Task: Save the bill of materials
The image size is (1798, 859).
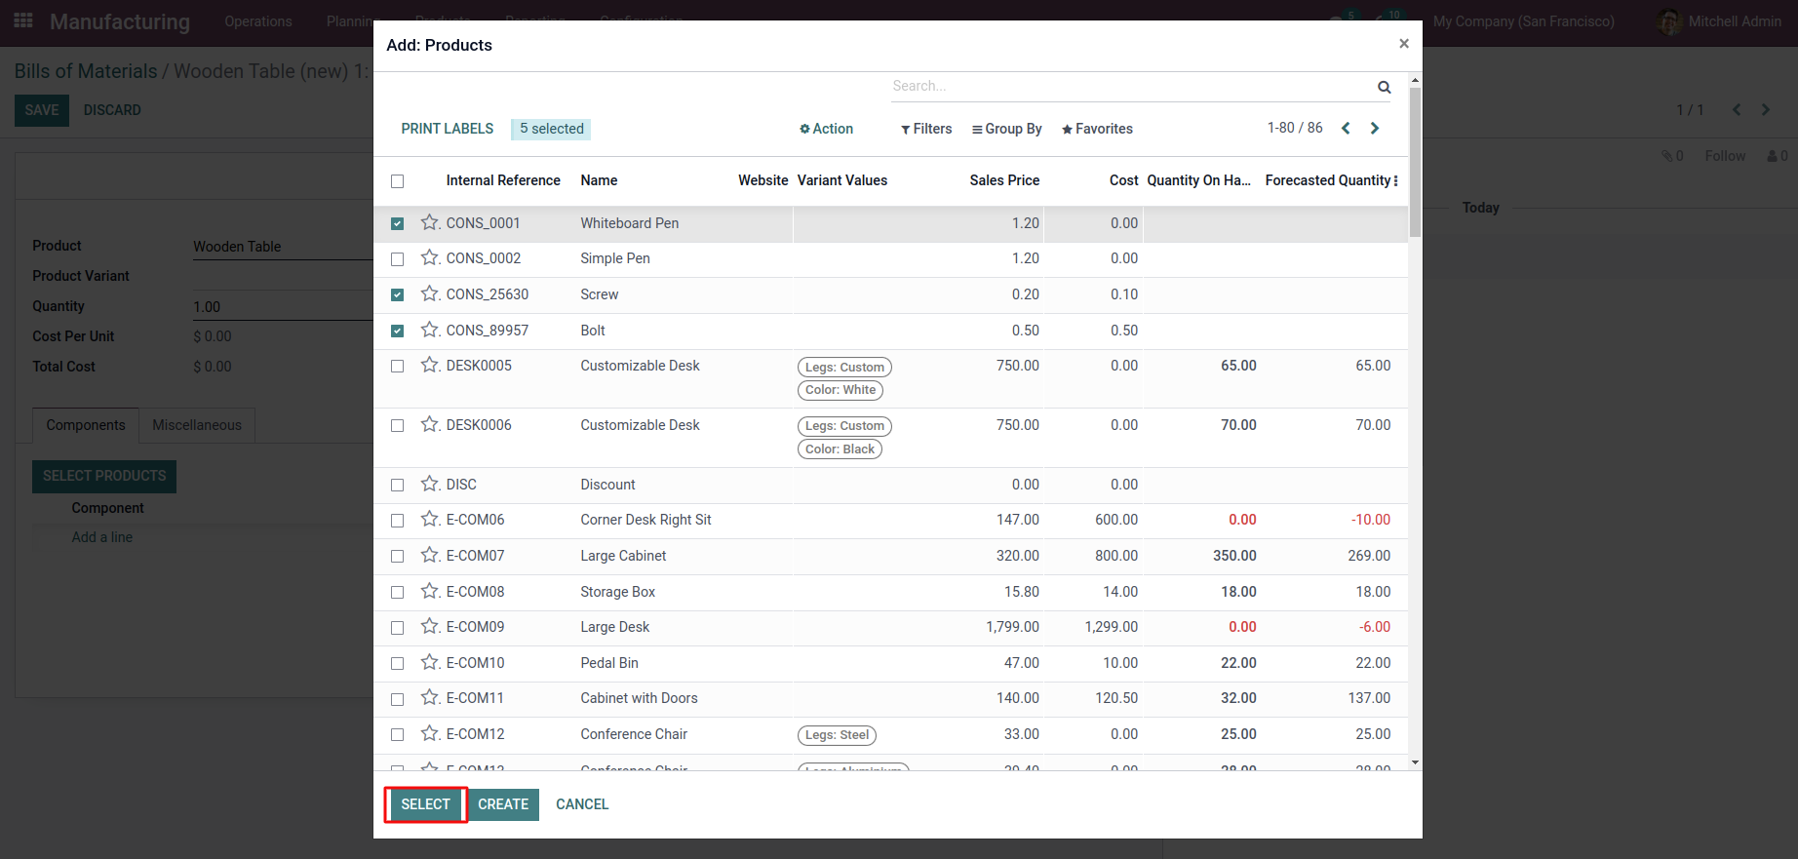Action: 42,110
